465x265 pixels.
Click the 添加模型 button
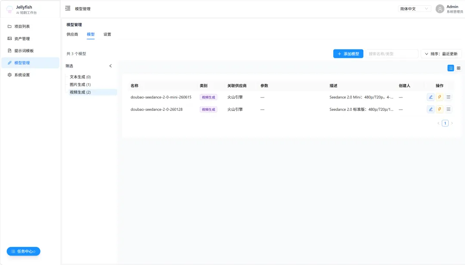click(348, 54)
